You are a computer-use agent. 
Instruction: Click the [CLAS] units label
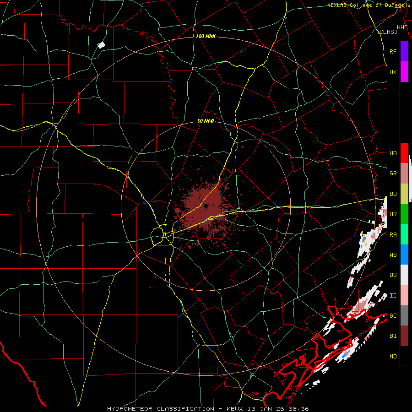[x=387, y=32]
